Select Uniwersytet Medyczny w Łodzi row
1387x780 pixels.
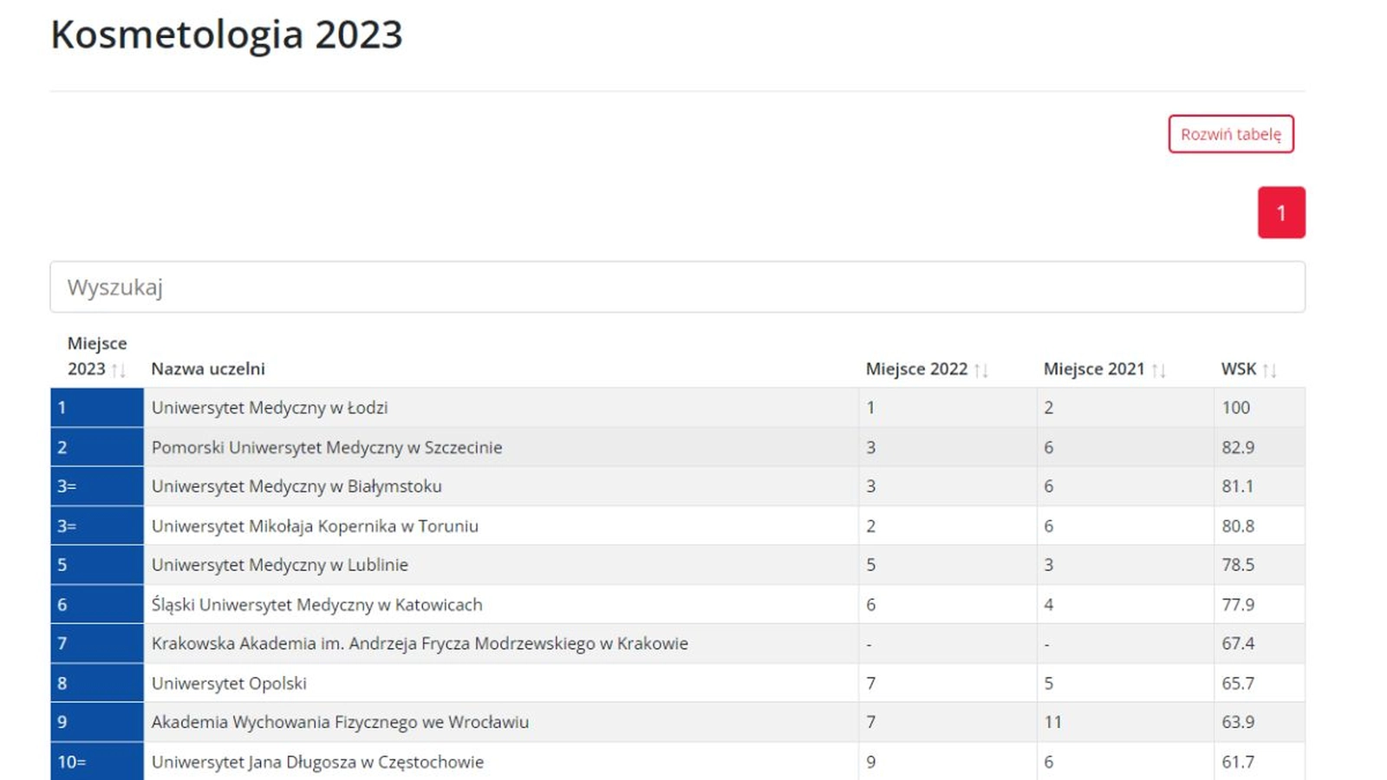pos(678,407)
